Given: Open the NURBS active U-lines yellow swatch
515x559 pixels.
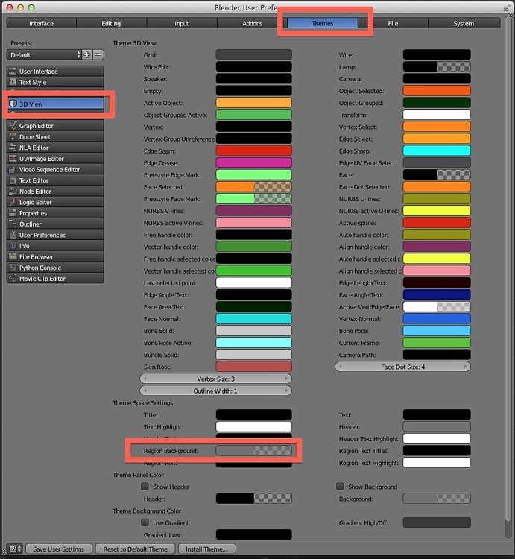Looking at the screenshot, I should (x=437, y=211).
